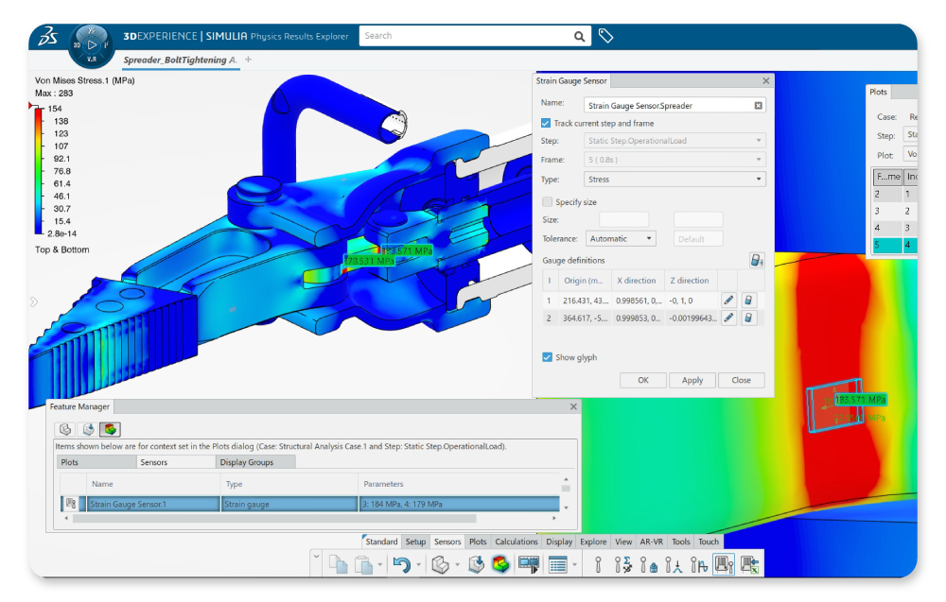Screen dimensions: 946x602
Task: Switch to the Display toolbar tab
Action: tap(559, 542)
